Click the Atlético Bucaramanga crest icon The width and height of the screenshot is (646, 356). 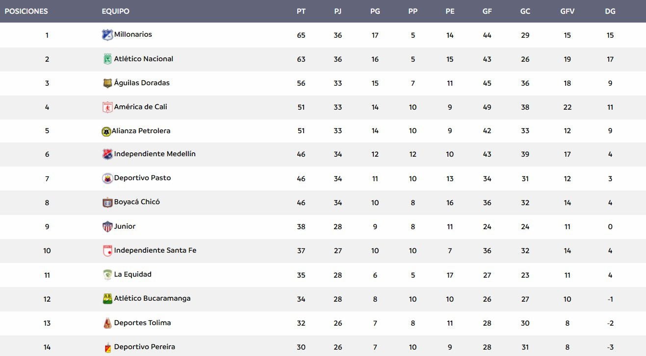[107, 299]
